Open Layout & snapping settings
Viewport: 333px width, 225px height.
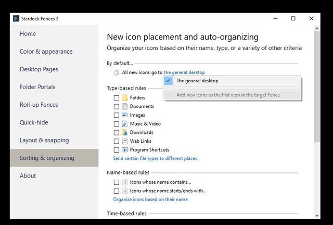coord(54,140)
